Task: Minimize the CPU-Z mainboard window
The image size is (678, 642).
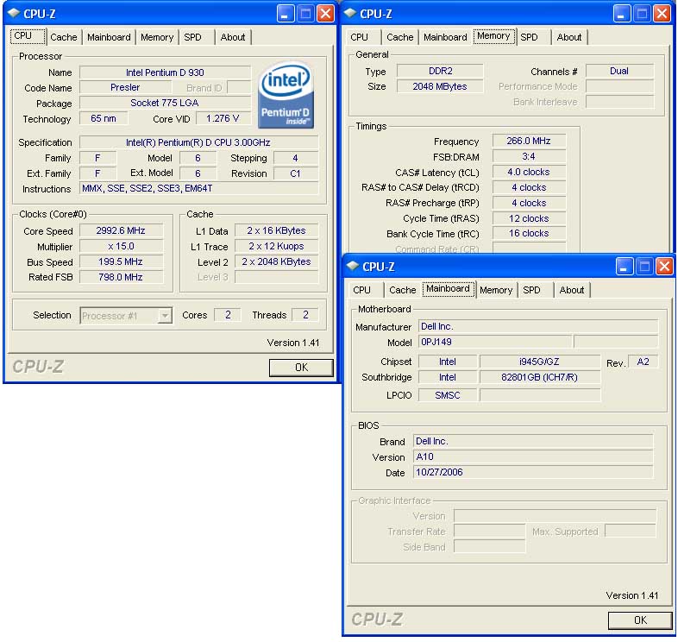Action: (625, 267)
